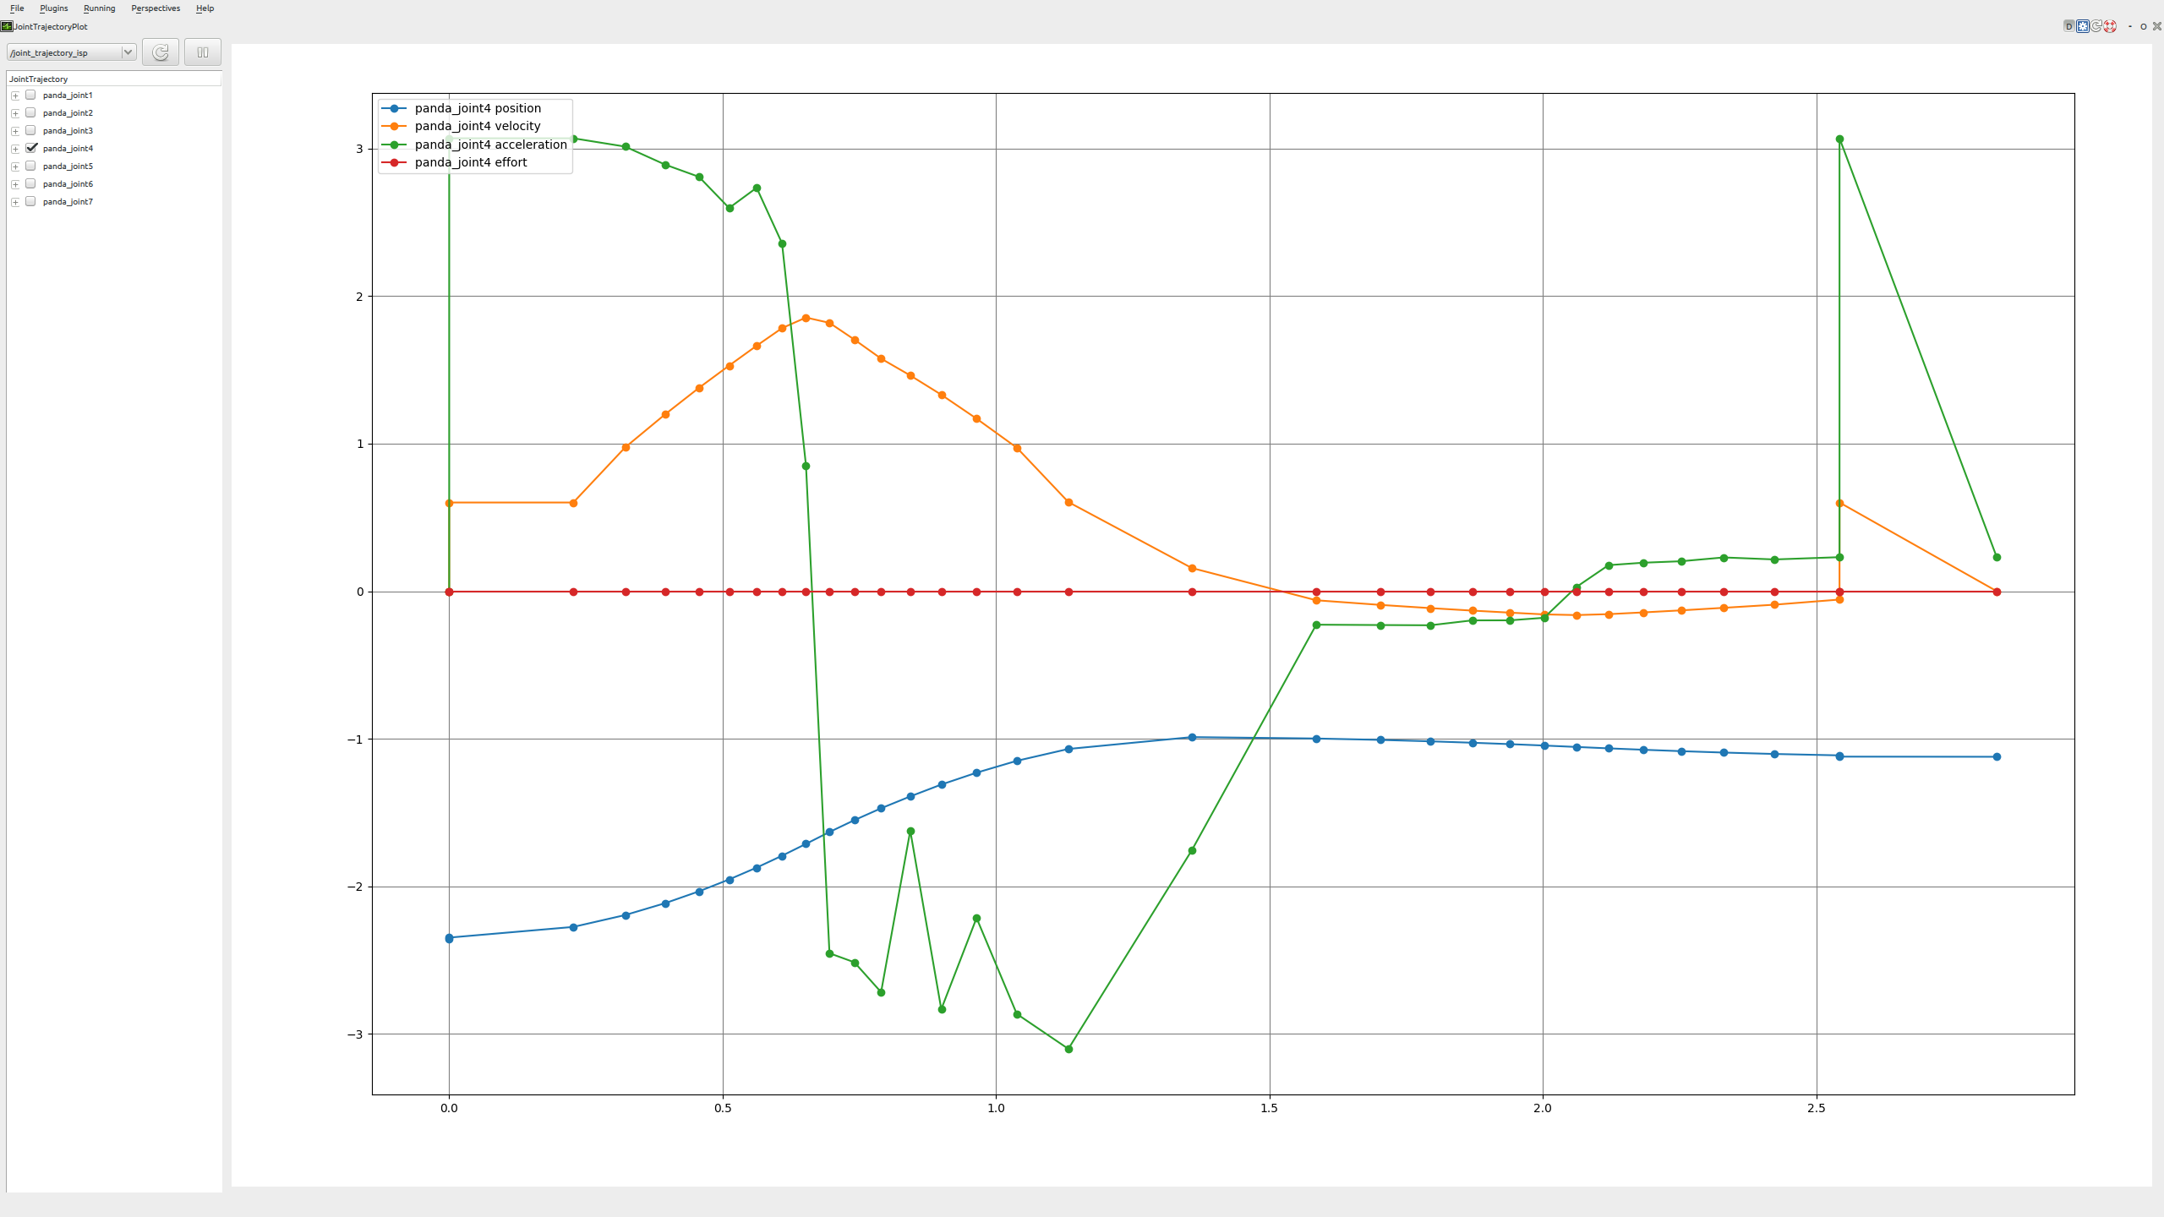Click the JointTrajectoryPlot plugin icon
2164x1217 pixels.
(x=6, y=26)
